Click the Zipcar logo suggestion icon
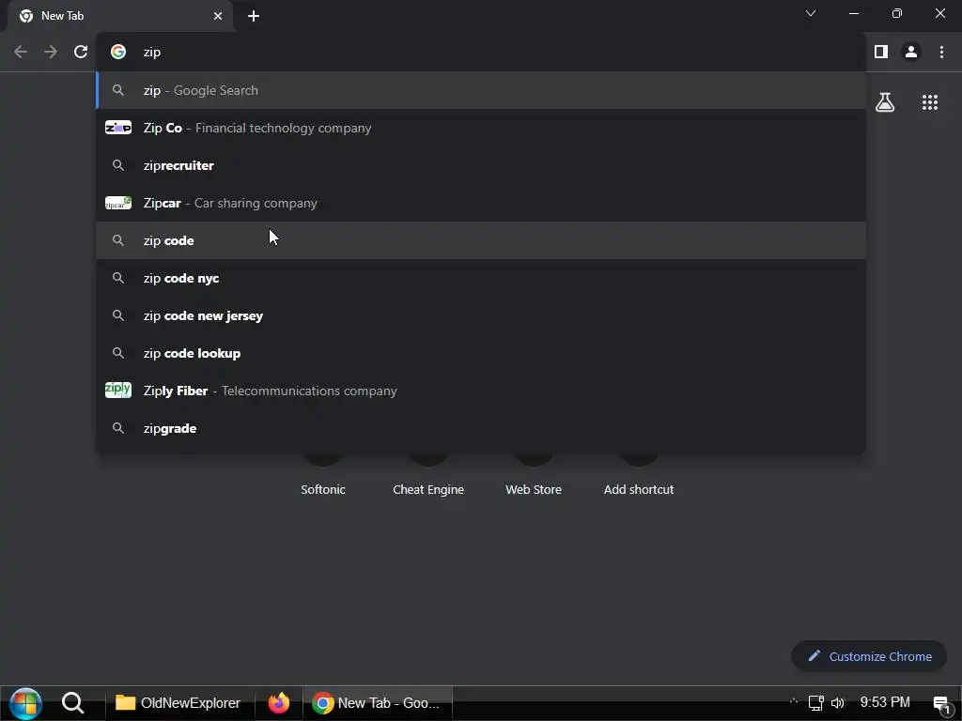962x721 pixels. click(x=118, y=203)
